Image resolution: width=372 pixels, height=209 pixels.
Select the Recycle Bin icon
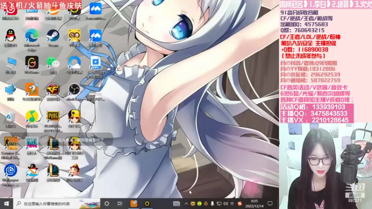11,117
